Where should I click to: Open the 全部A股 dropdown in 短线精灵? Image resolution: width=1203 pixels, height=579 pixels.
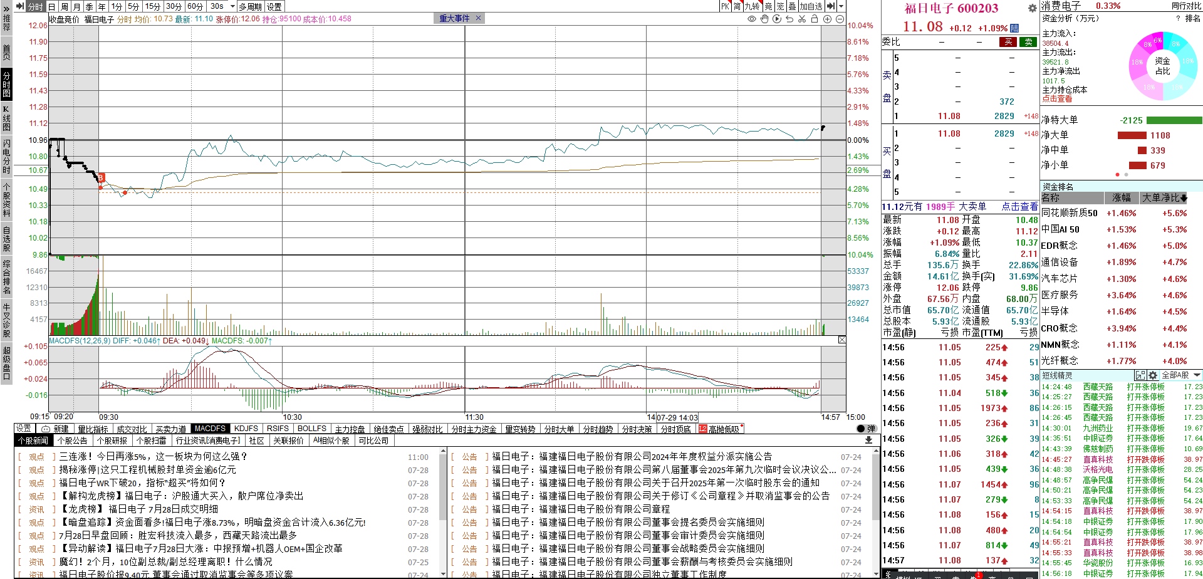pyautogui.click(x=1181, y=375)
